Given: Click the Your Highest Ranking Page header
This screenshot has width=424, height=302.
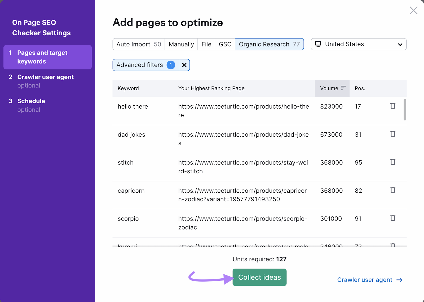Looking at the screenshot, I should click(x=211, y=88).
